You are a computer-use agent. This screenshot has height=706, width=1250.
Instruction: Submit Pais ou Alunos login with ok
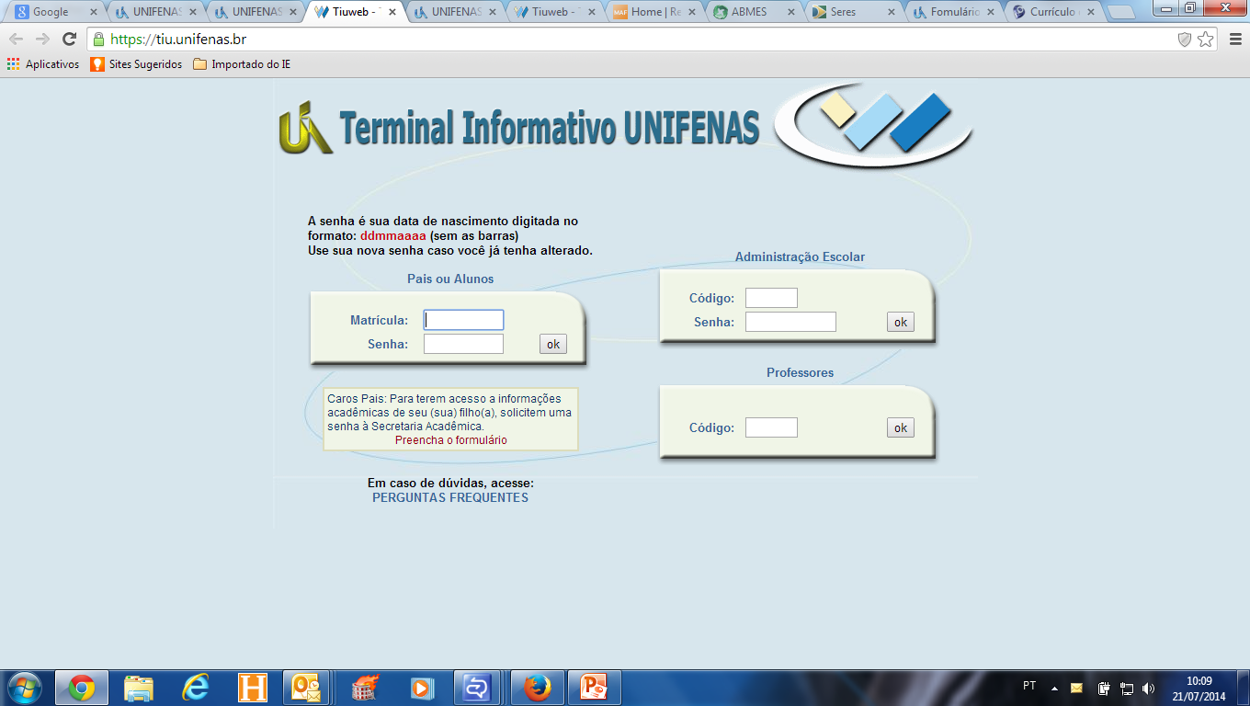(553, 345)
